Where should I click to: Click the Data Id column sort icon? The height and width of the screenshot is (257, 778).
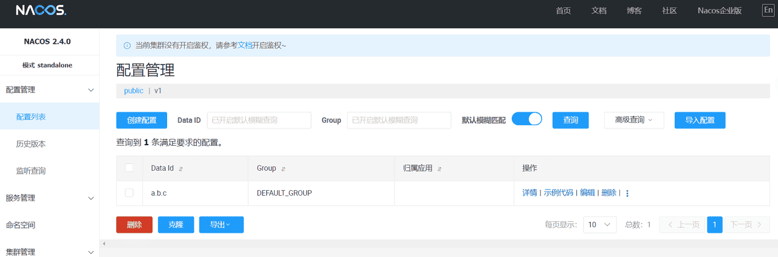pos(181,169)
